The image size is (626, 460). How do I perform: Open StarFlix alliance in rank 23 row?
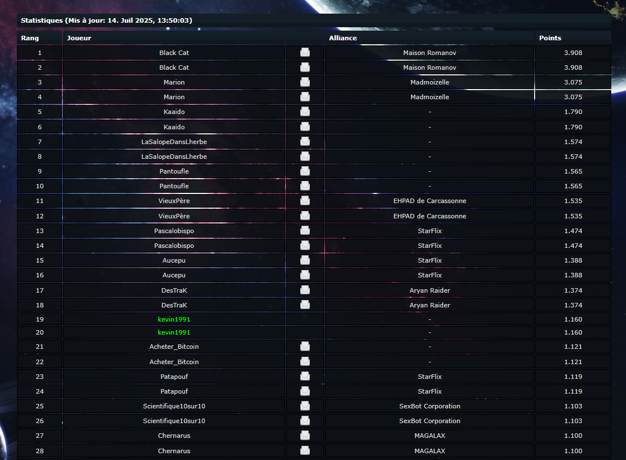point(430,376)
